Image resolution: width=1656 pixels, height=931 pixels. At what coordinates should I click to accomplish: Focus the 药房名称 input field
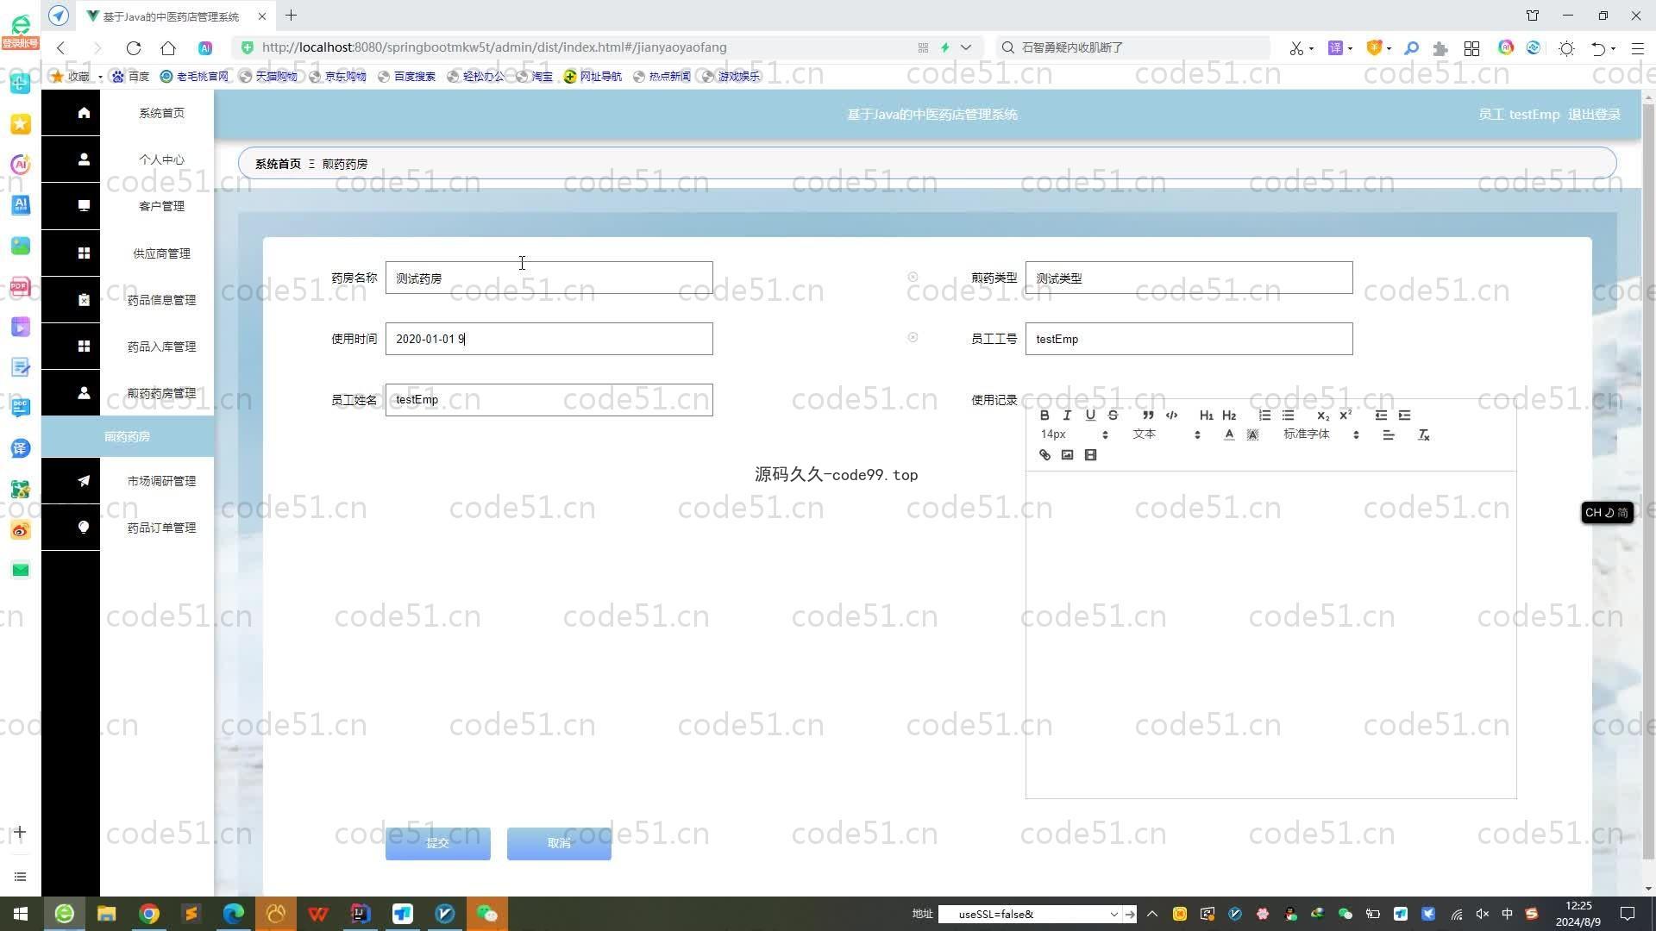(549, 278)
